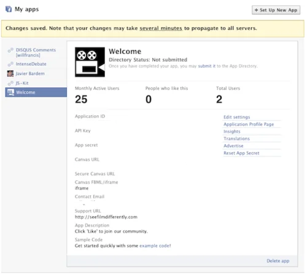The image size is (307, 274).
Task: Click the IntenseDebate gear icon
Action: click(10, 64)
